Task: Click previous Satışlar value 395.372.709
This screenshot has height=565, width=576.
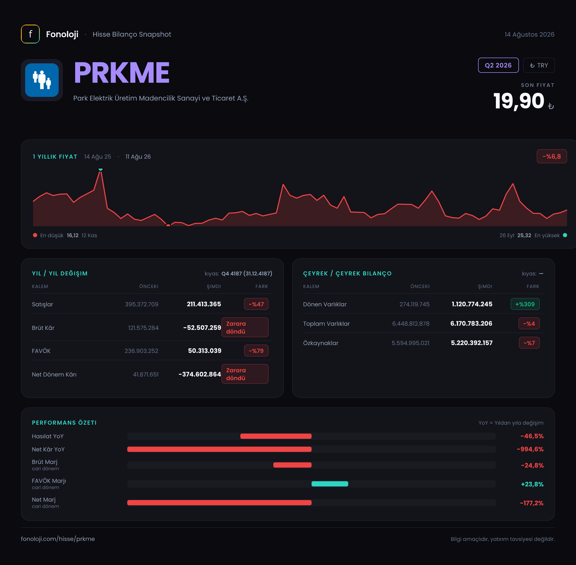Action: tap(142, 304)
